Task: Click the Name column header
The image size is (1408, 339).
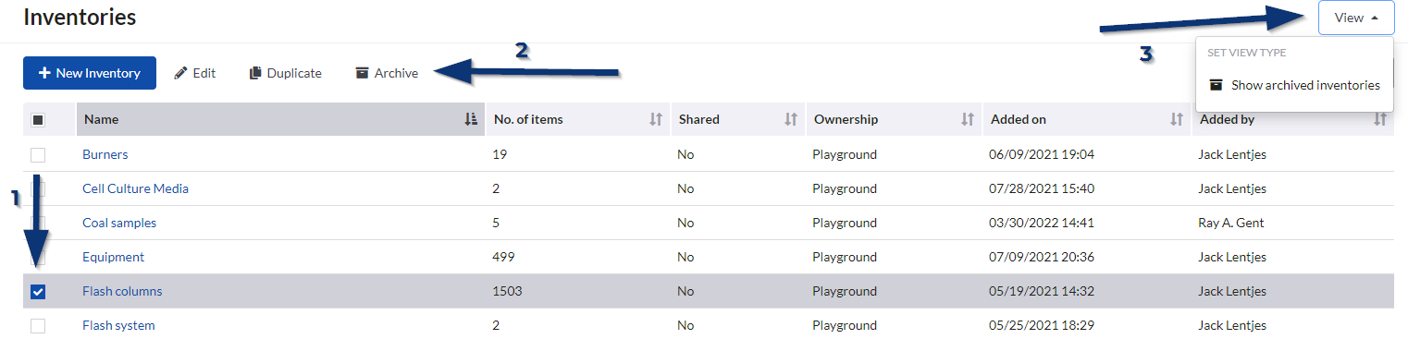Action: [x=281, y=119]
